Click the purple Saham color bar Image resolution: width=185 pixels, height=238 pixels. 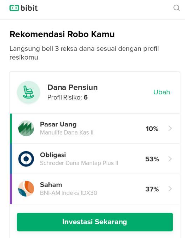pyautogui.click(x=11, y=189)
